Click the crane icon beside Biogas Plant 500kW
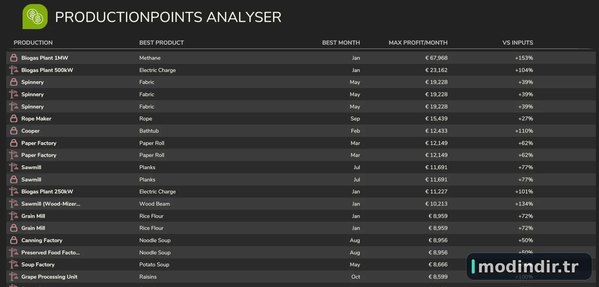 [x=14, y=70]
